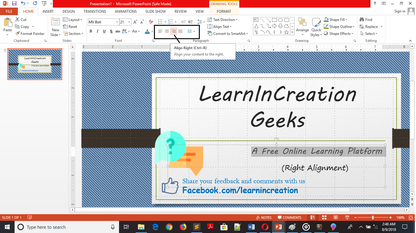416x233 pixels.
Task: Click the Save icon in quick access toolbar
Action: point(14,4)
